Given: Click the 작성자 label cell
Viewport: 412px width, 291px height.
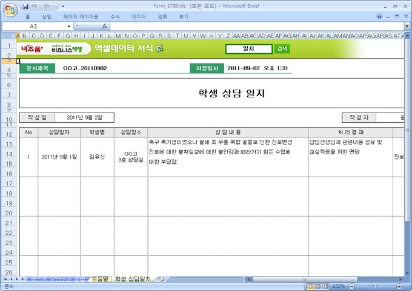Looking at the screenshot, I should pyautogui.click(x=359, y=117).
